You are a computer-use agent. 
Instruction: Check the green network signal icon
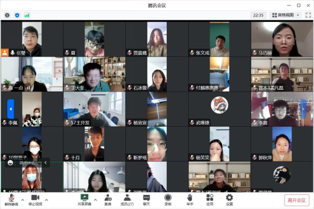click(x=27, y=15)
